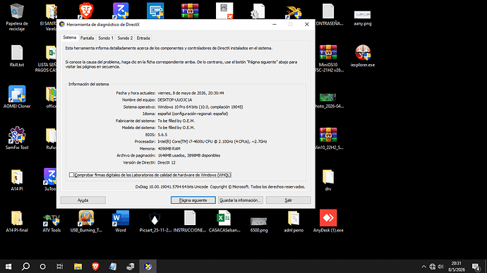This screenshot has width=487, height=273.
Task: Click the iexplorer.exe desktop icon
Action: (363, 56)
